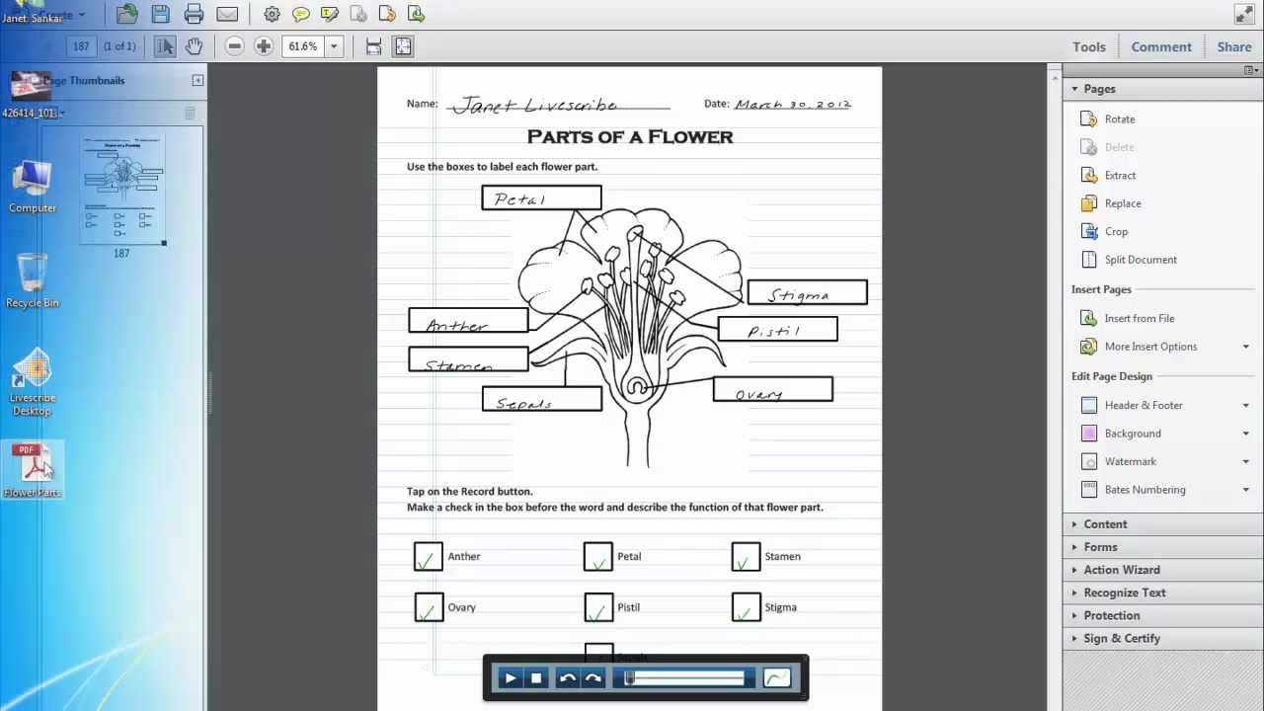Expand the Protection section
The width and height of the screenshot is (1264, 711).
(x=1162, y=615)
